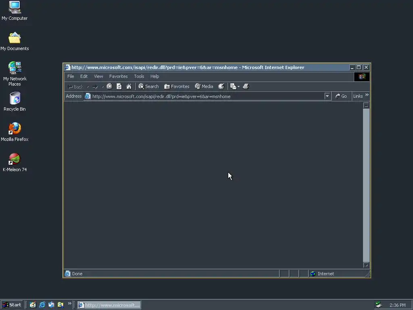Viewport: 413px width, 310px height.
Task: Close the Internet Explorer window
Action: [x=366, y=67]
